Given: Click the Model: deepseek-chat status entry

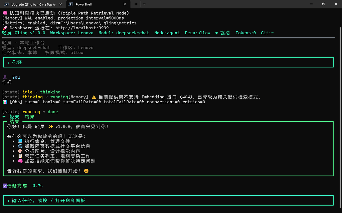Looking at the screenshot, I should pyautogui.click(x=124, y=33).
